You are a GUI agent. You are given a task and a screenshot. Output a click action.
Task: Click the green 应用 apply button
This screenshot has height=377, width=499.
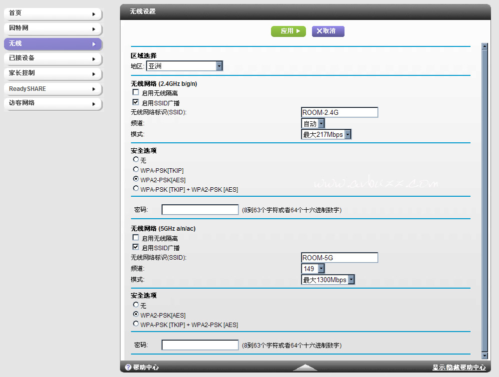click(x=288, y=31)
